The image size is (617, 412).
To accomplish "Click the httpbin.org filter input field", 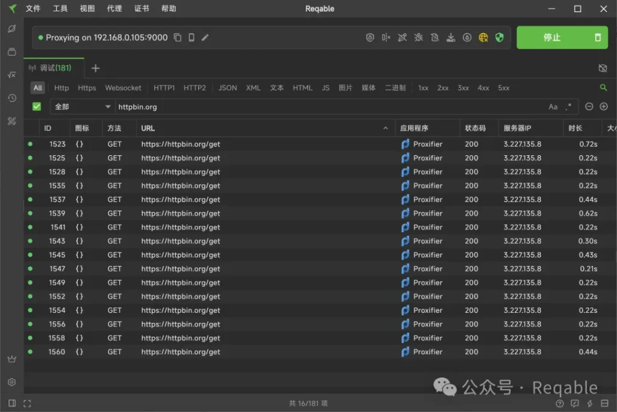I will click(331, 106).
